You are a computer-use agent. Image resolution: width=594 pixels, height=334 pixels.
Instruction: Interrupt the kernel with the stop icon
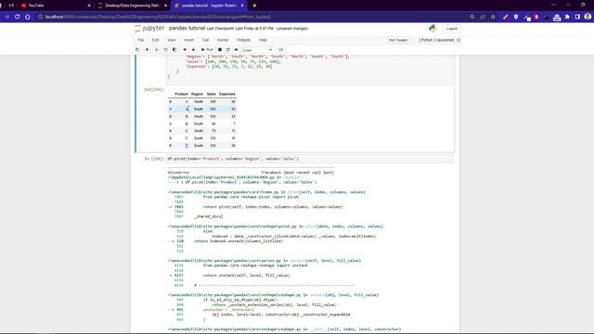click(220, 49)
